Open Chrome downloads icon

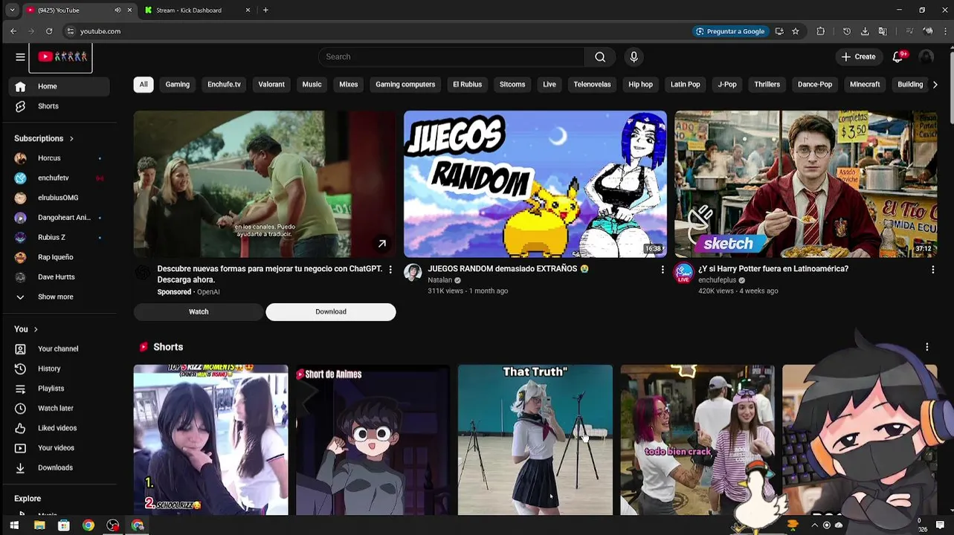865,31
